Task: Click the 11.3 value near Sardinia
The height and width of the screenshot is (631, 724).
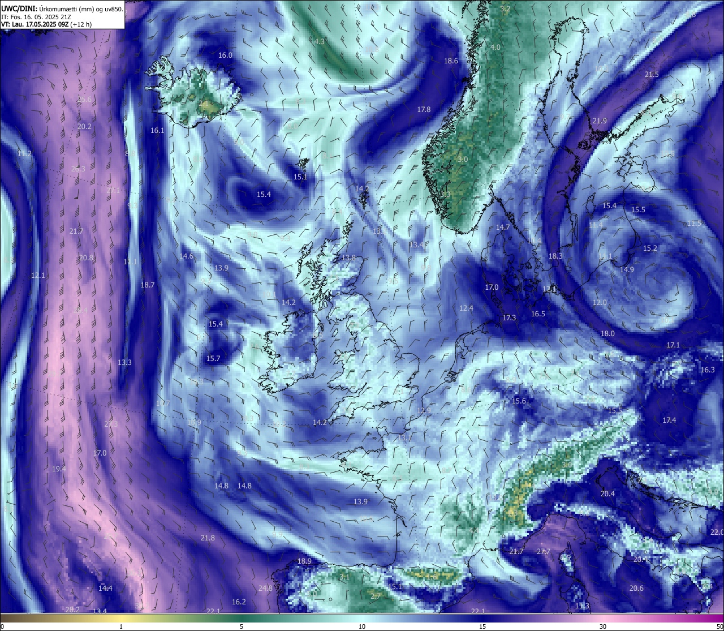Action: click(x=582, y=606)
